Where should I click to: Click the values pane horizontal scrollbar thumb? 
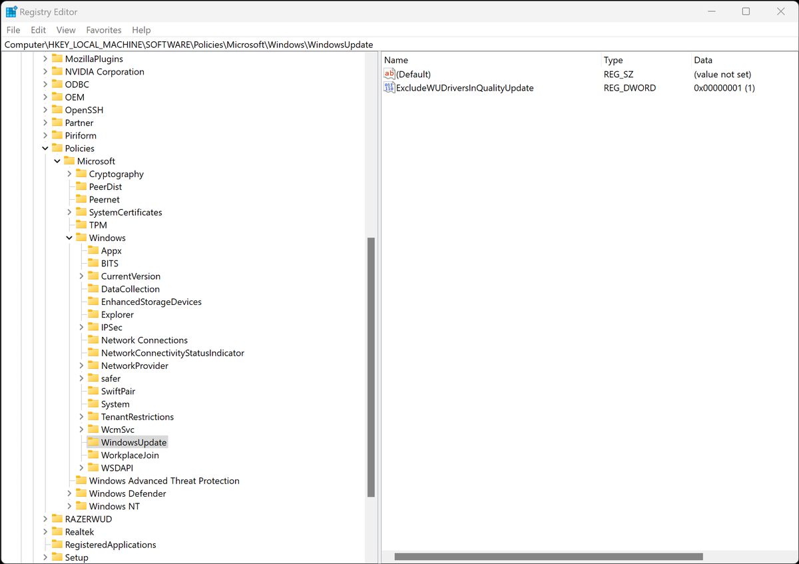[x=549, y=556]
